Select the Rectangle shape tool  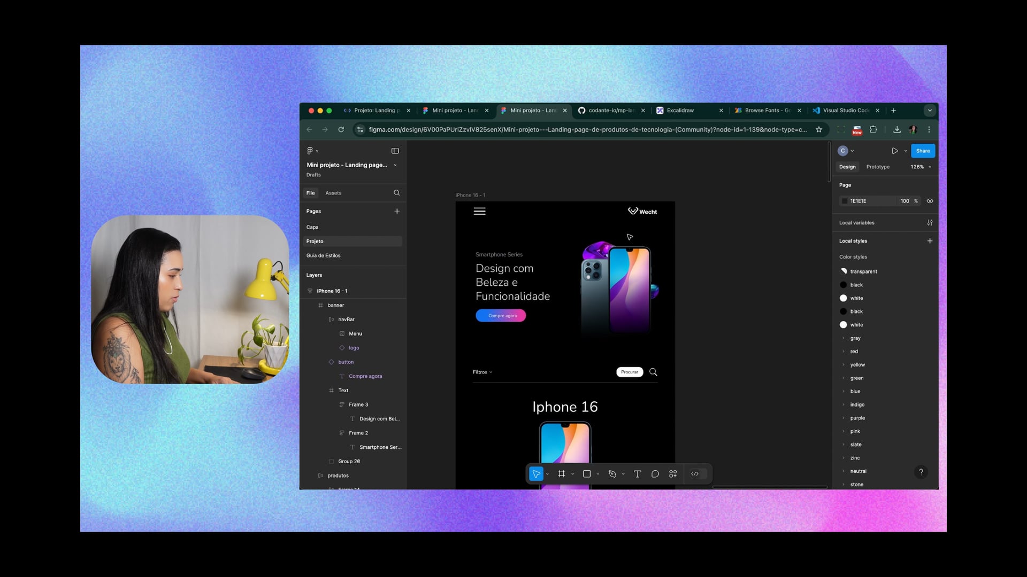coord(587,474)
